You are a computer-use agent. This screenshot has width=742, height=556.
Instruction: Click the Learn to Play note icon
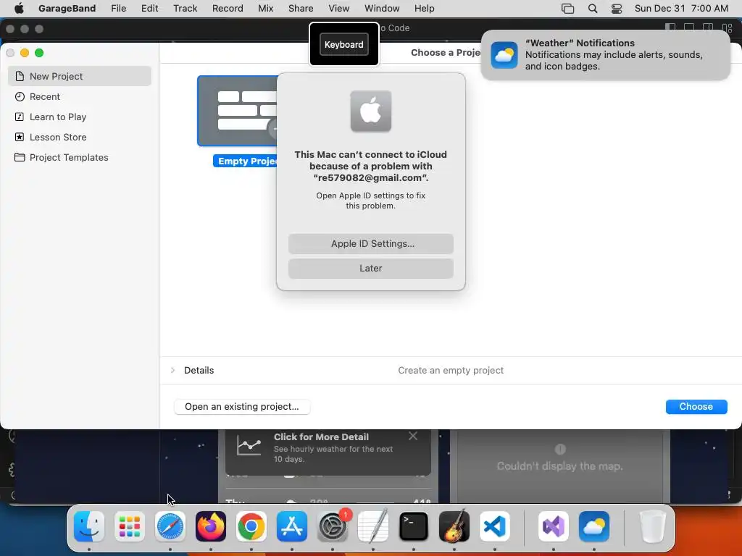(x=20, y=117)
